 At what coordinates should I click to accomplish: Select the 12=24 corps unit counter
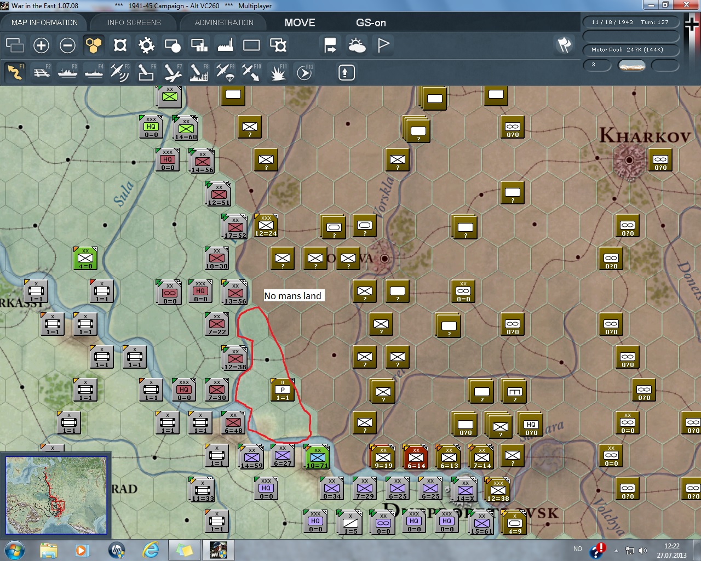click(x=266, y=225)
